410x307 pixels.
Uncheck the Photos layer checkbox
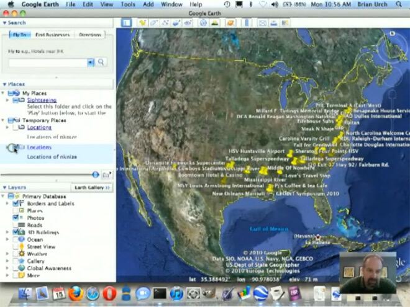pos(16,218)
